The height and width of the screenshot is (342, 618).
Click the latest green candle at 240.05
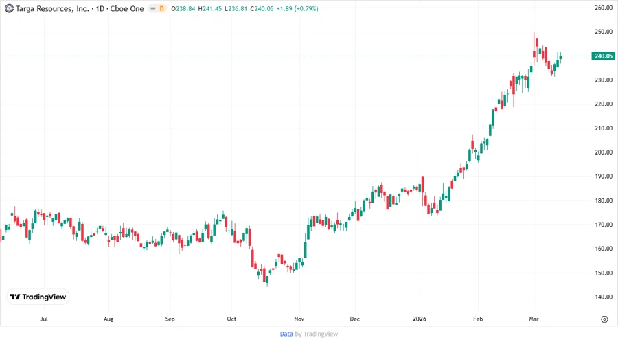click(x=560, y=57)
